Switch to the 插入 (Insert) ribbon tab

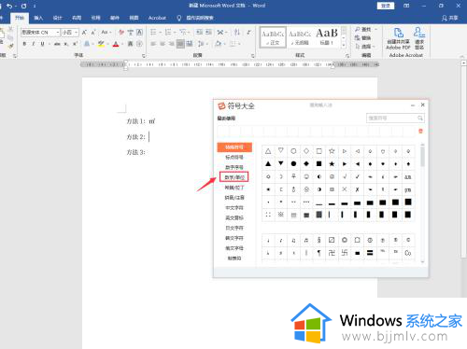click(38, 18)
